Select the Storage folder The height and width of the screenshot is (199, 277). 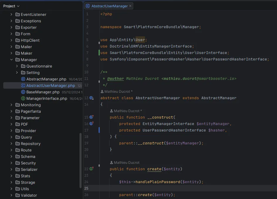coord(28,182)
